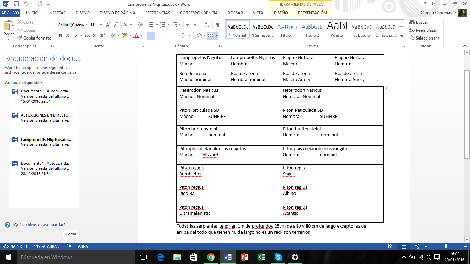Open the REFERENCIAS ribbon tab

[157, 13]
